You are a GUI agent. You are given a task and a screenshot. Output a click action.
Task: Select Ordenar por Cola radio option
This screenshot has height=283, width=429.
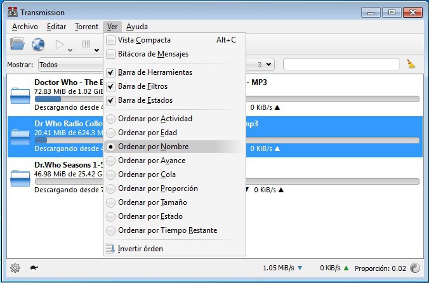[x=110, y=174]
